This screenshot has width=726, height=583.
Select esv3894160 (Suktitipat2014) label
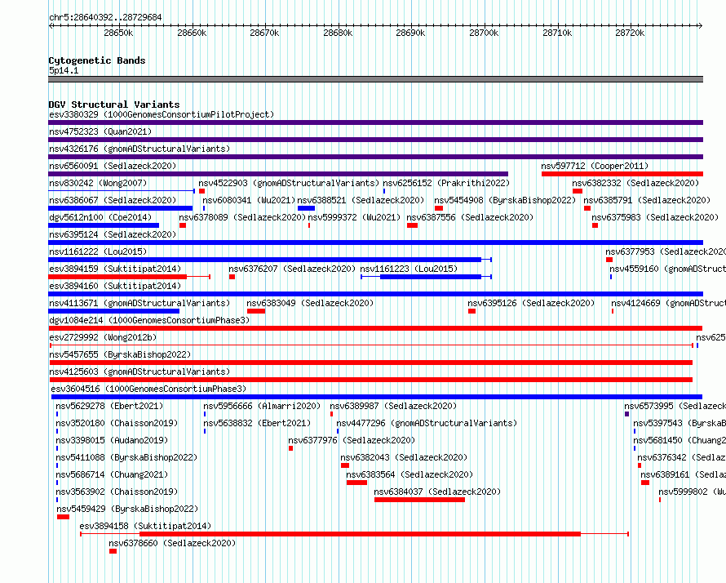[115, 286]
